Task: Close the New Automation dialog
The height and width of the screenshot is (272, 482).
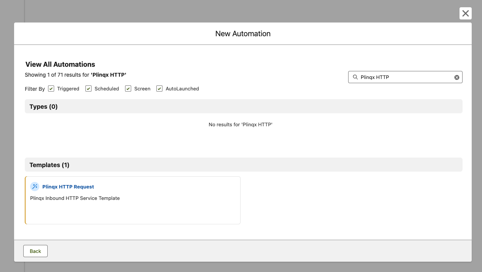Action: pyautogui.click(x=465, y=14)
